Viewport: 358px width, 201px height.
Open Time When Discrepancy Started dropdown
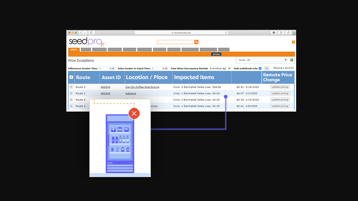[x=220, y=68]
